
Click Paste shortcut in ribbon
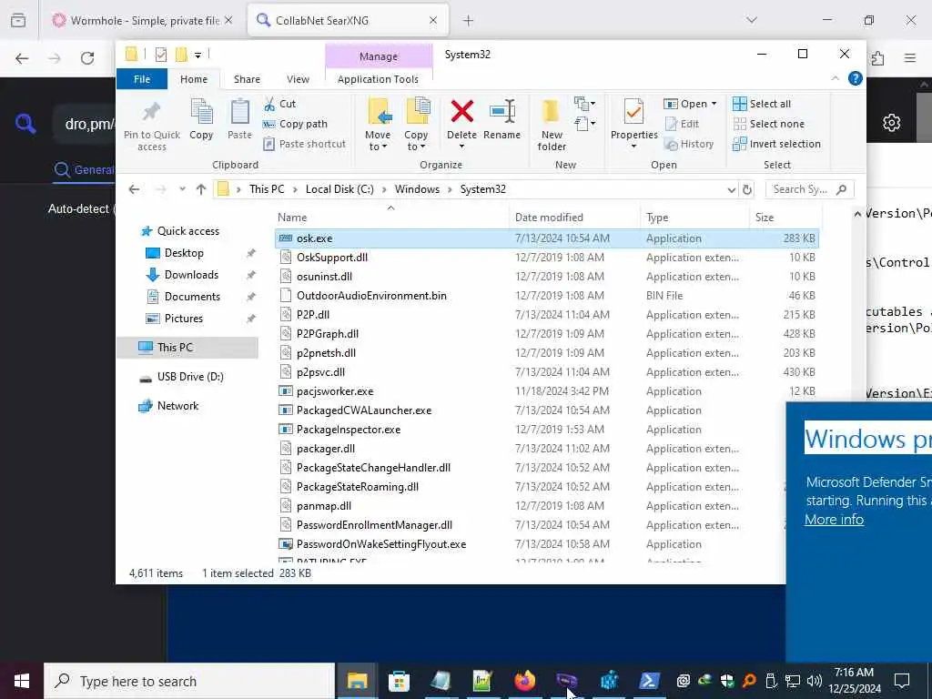(x=304, y=144)
